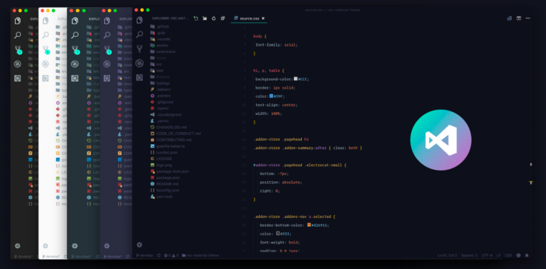Screen dimensions: 546x269
Task: Open Source Control in the white-themed window
Action: tap(46, 49)
